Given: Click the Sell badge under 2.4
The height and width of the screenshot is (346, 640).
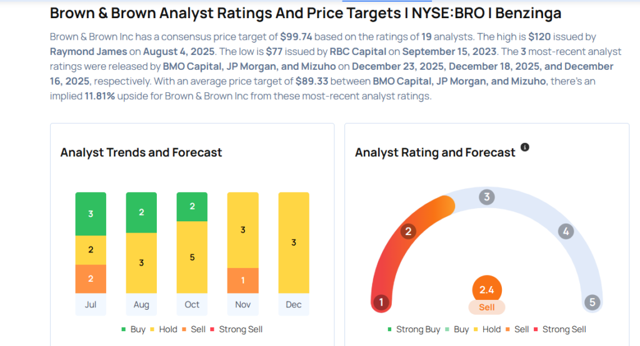Looking at the screenshot, I should tap(487, 307).
